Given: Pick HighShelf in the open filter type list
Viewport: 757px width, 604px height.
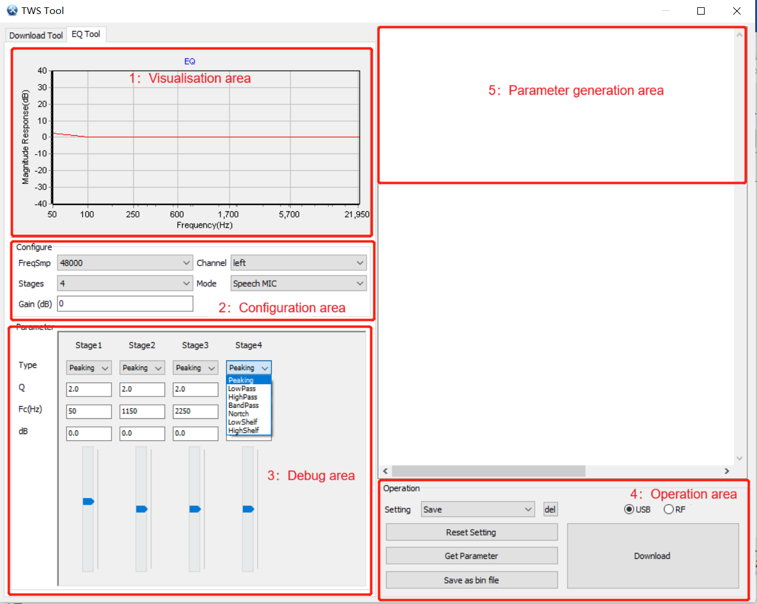Looking at the screenshot, I should click(x=244, y=430).
